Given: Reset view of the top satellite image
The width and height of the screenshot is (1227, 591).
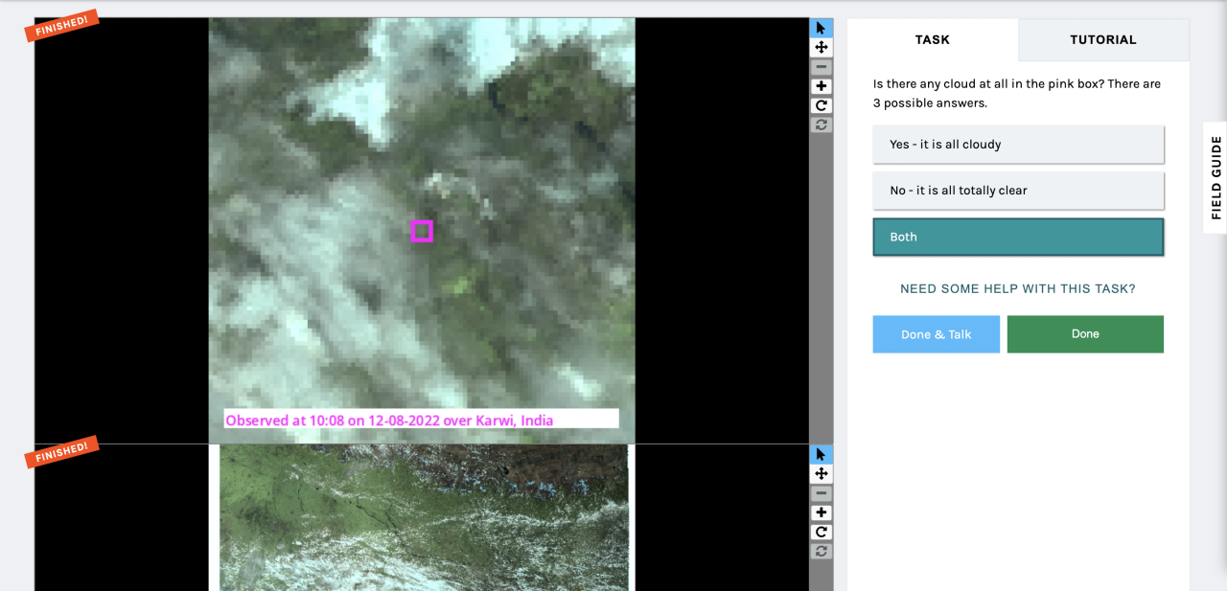Looking at the screenshot, I should (x=822, y=125).
